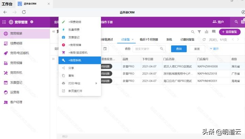The width and height of the screenshot is (245, 139).
Task: Open 发票登记 in the sidebar
Action: tap(25, 82)
